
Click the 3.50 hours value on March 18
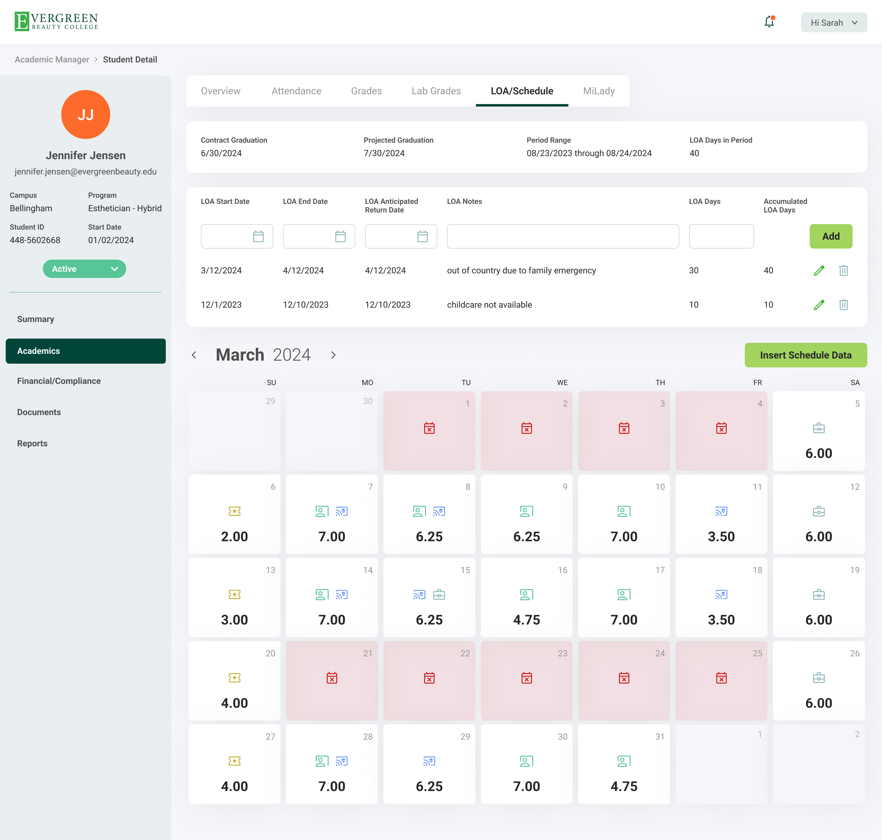[x=721, y=620]
